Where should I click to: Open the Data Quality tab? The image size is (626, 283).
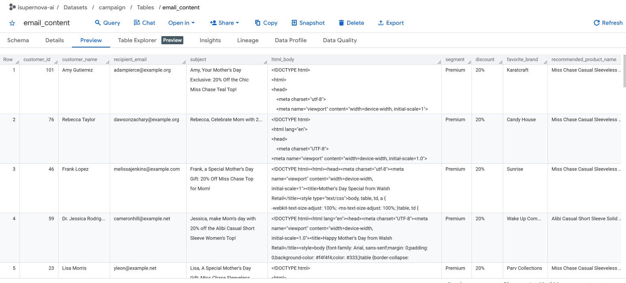pyautogui.click(x=340, y=40)
